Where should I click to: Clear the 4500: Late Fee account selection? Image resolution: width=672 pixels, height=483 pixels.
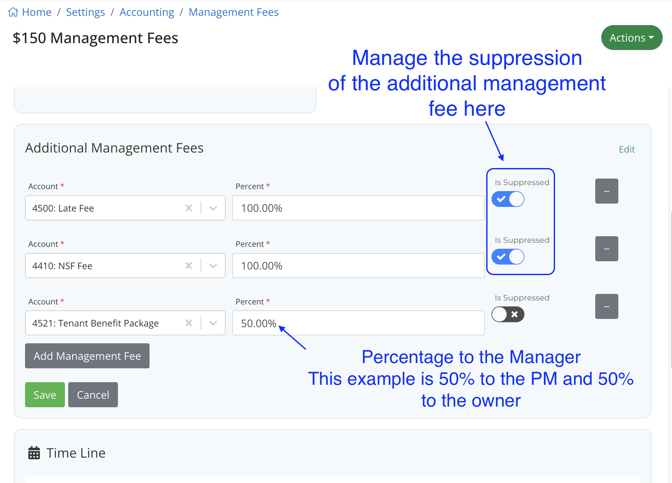pyautogui.click(x=189, y=208)
